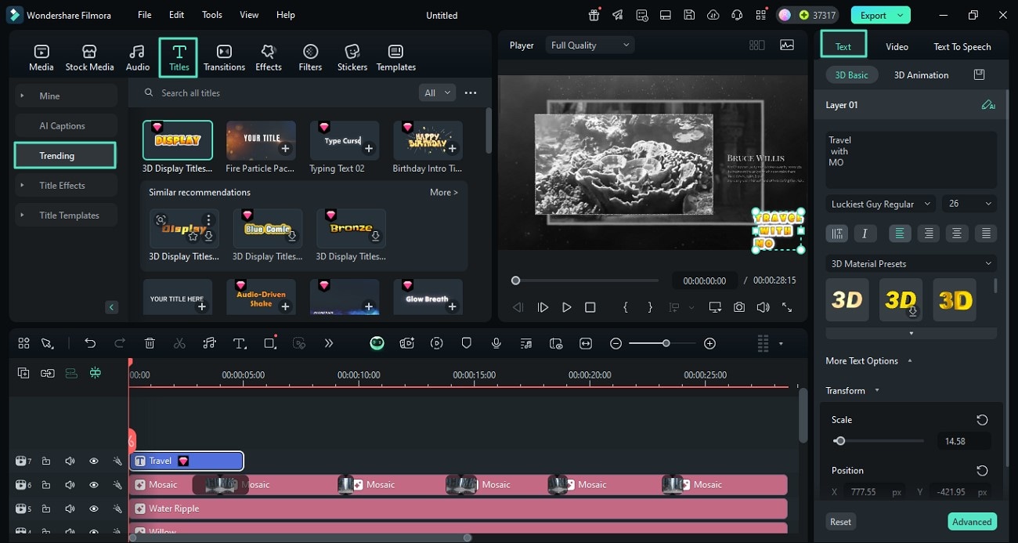Zoom in timeline with plus icon
The height and width of the screenshot is (543, 1018).
[709, 343]
